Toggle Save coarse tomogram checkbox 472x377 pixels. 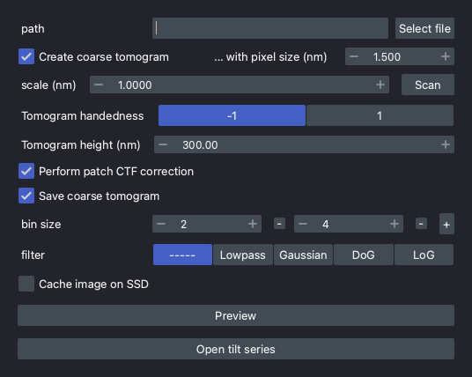pos(26,196)
